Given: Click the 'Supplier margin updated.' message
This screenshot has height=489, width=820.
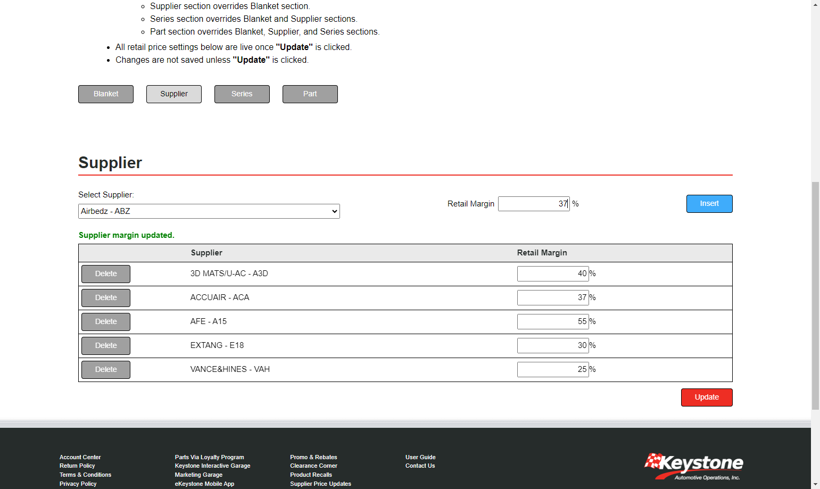Looking at the screenshot, I should coord(127,235).
